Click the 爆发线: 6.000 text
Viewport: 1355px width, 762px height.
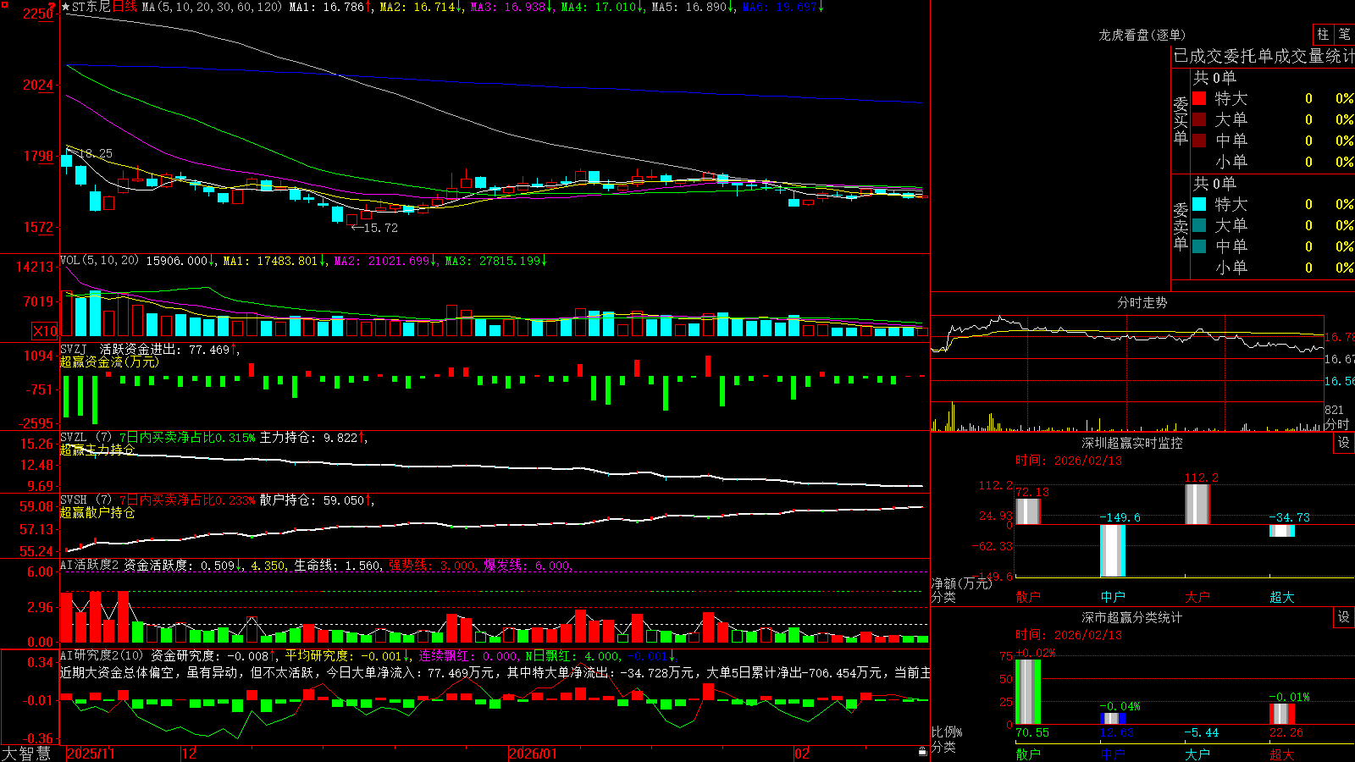pos(527,565)
